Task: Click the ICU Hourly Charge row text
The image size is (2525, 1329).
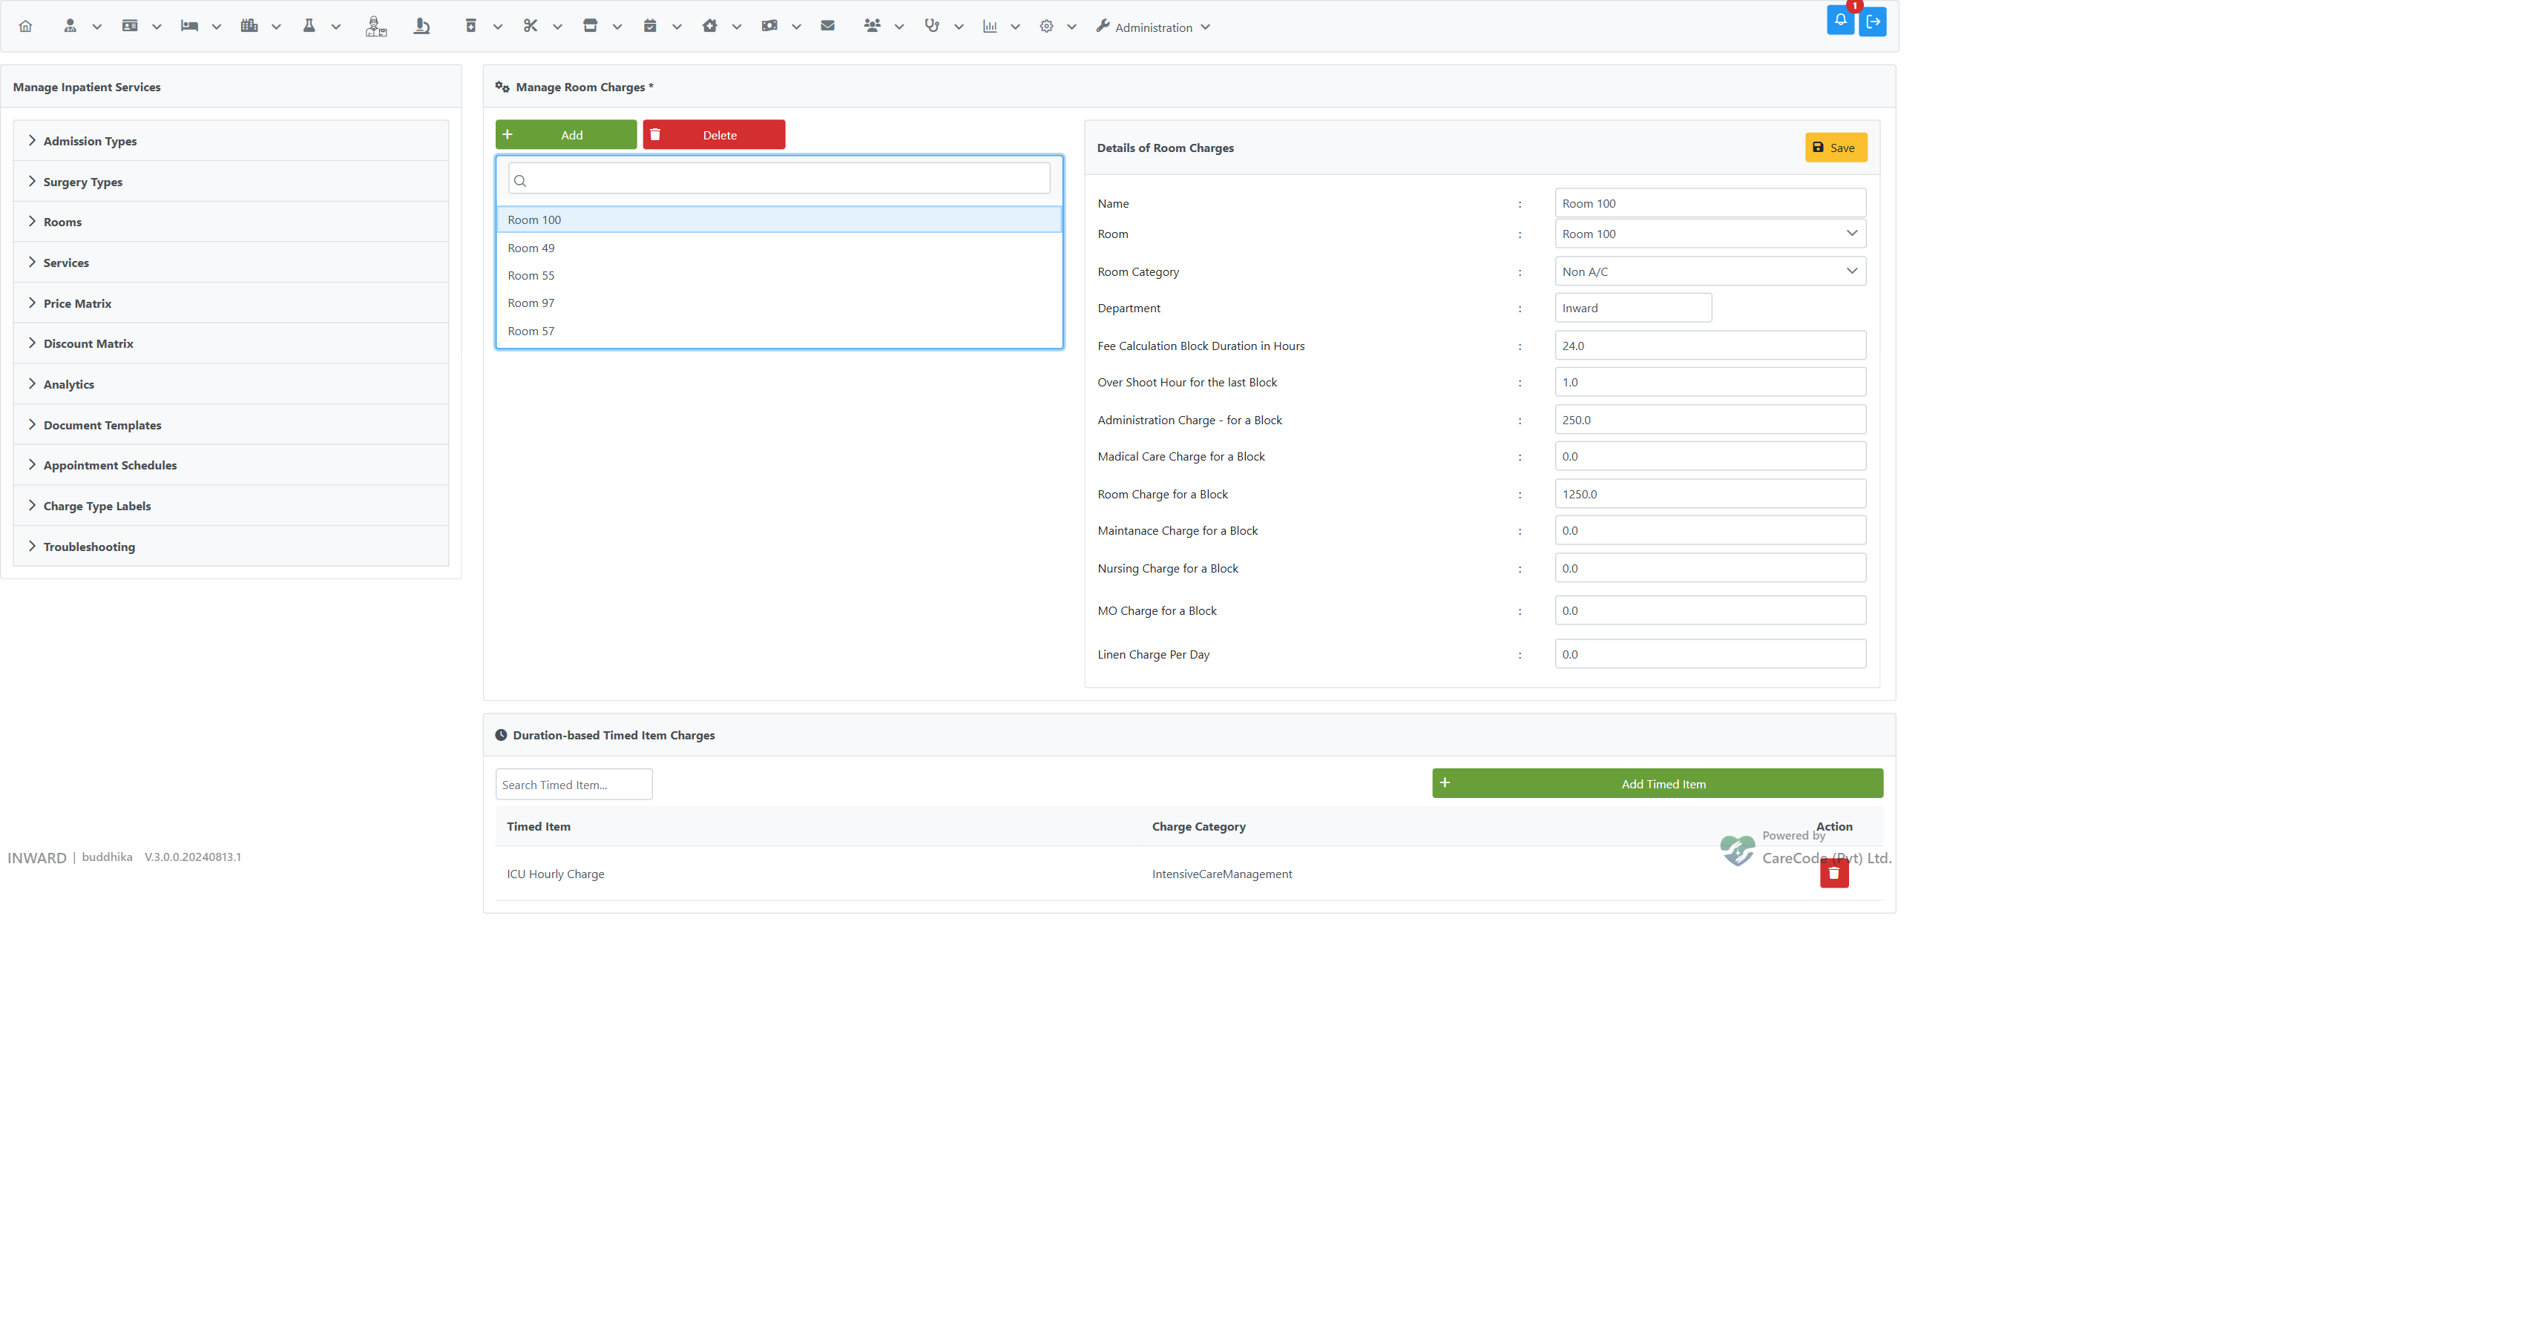Action: [x=555, y=874]
